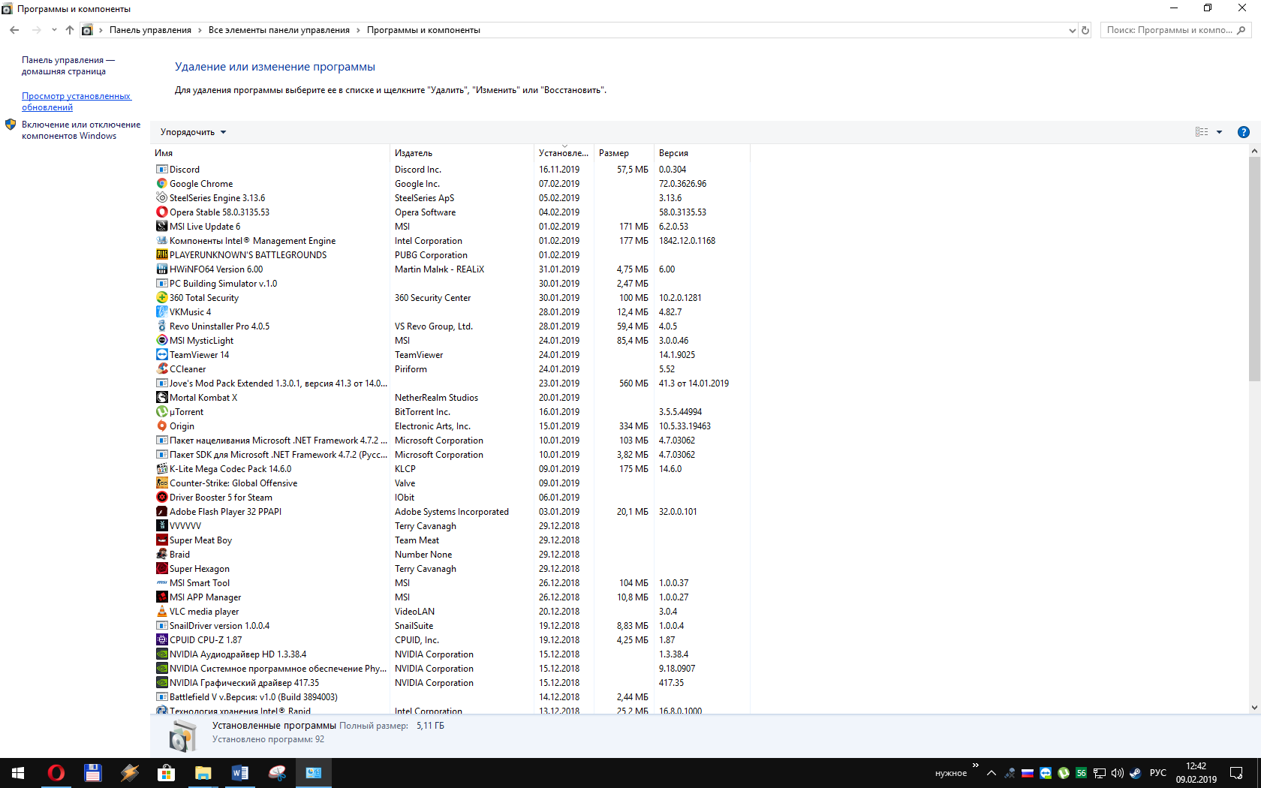Click the volume speaker icon in system tray
Image resolution: width=1261 pixels, height=788 pixels.
1118,773
